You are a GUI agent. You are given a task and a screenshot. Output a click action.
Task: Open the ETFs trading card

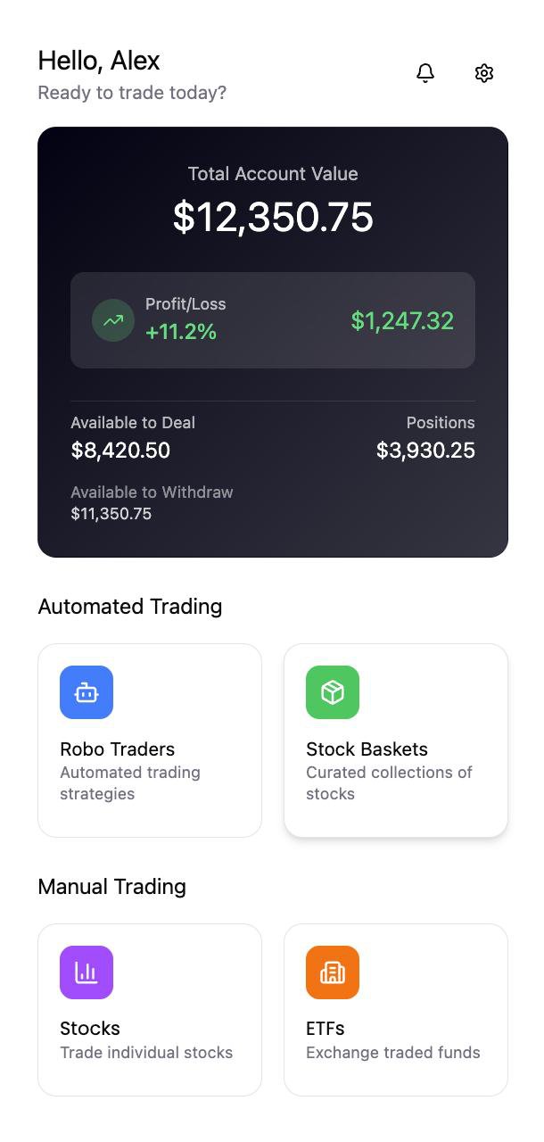(x=395, y=1009)
